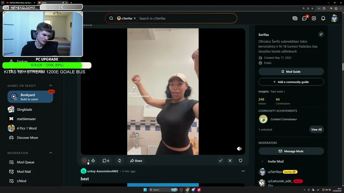Click the OBS Studio taskbar icon
344x193 pixels.
[182, 190]
